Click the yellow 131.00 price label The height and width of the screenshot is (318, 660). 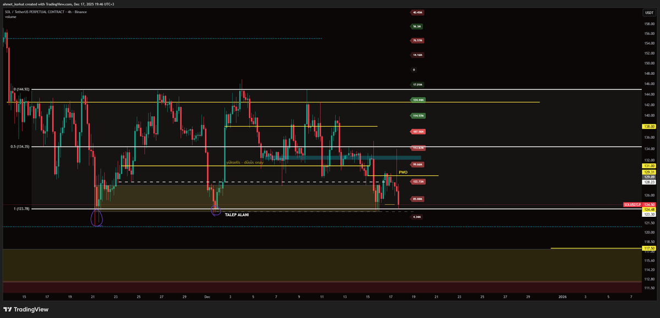649,166
